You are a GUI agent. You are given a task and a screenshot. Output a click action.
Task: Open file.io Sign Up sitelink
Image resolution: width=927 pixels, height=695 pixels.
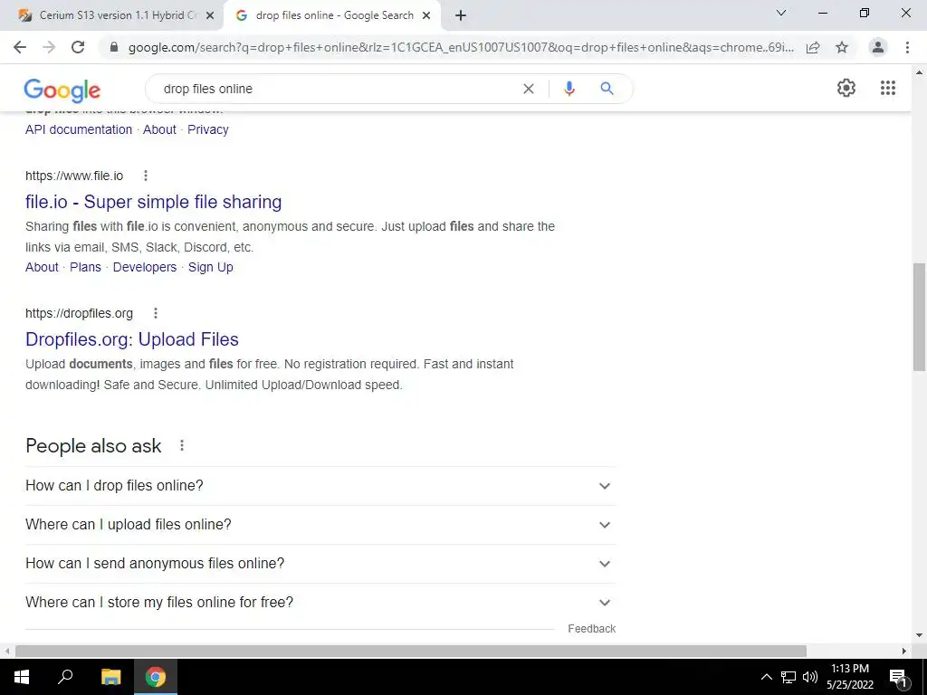point(210,267)
